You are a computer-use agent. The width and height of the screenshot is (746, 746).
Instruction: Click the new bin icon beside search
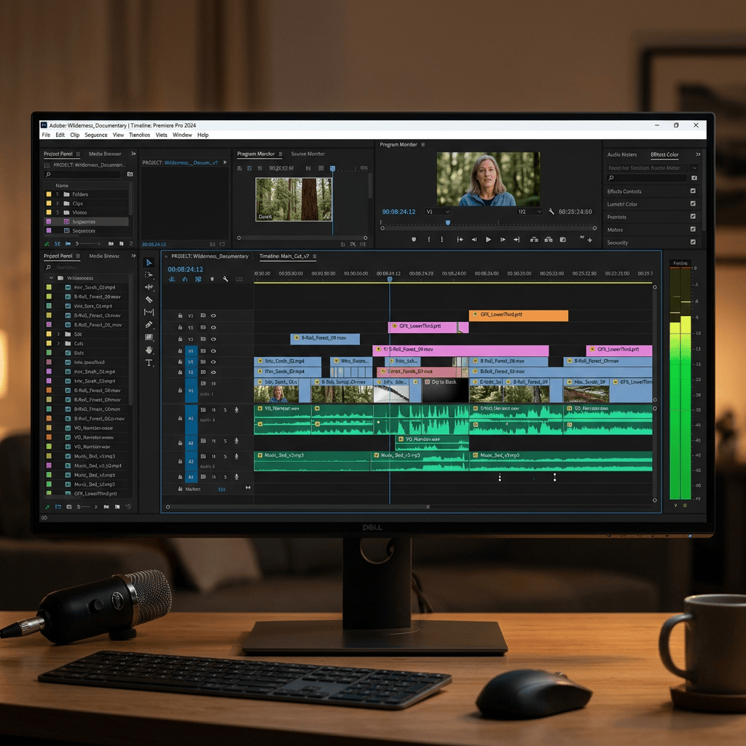tap(130, 175)
